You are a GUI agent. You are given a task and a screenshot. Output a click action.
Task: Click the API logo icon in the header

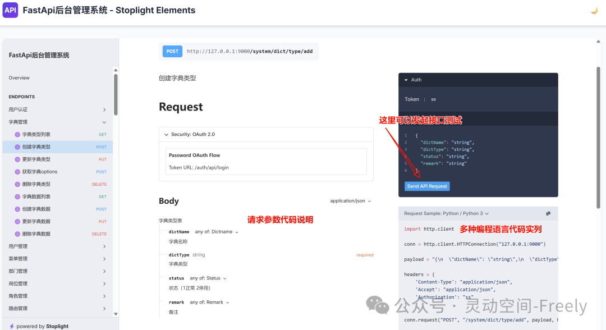coord(10,10)
